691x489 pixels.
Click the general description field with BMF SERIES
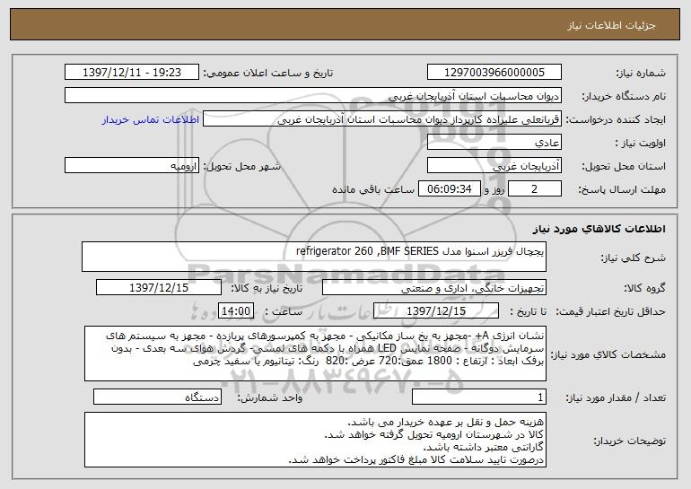point(314,257)
